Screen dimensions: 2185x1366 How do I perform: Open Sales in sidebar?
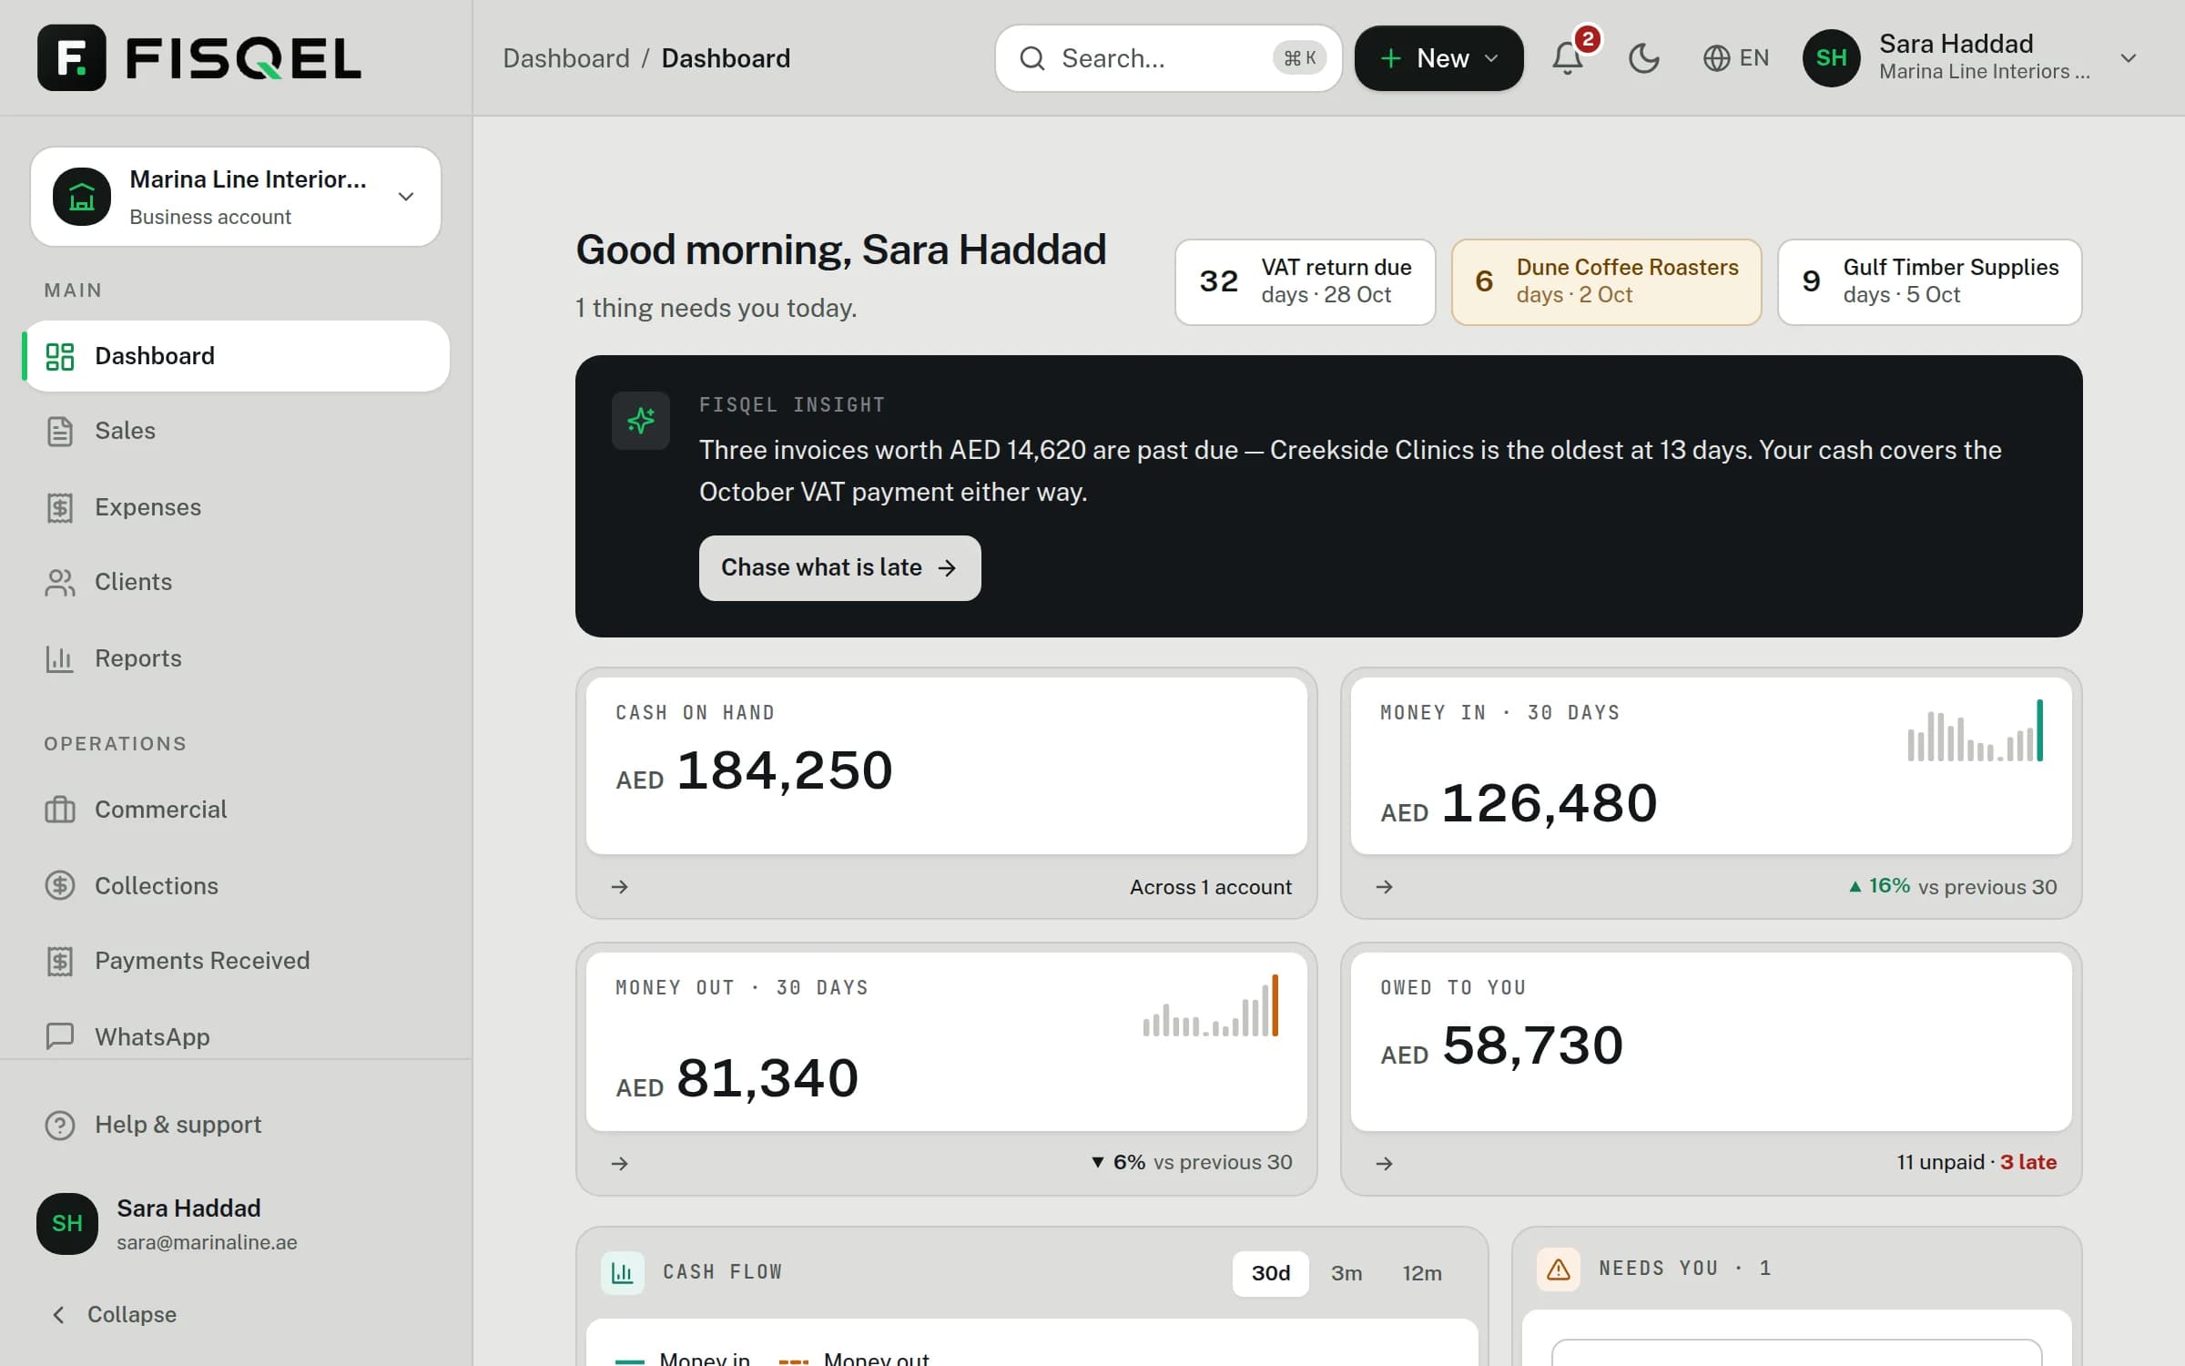pos(236,431)
